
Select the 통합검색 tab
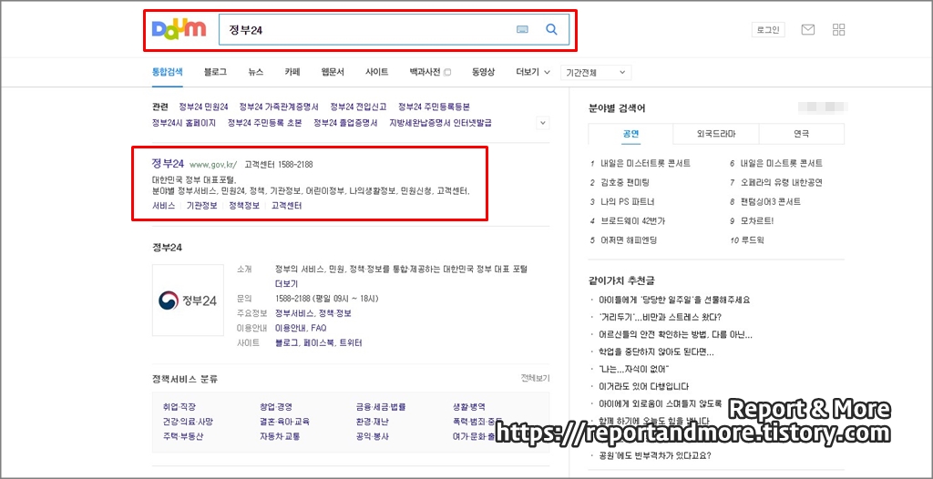168,72
